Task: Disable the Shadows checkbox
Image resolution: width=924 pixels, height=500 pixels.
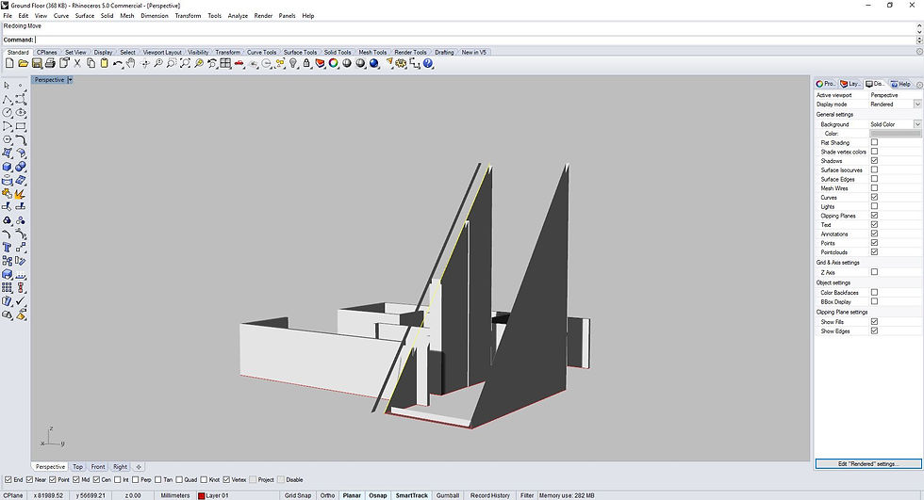Action: (875, 161)
